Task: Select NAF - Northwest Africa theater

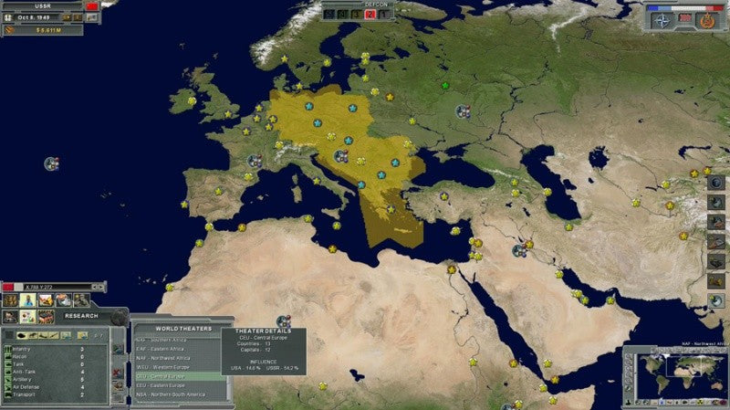Action: pyautogui.click(x=180, y=358)
